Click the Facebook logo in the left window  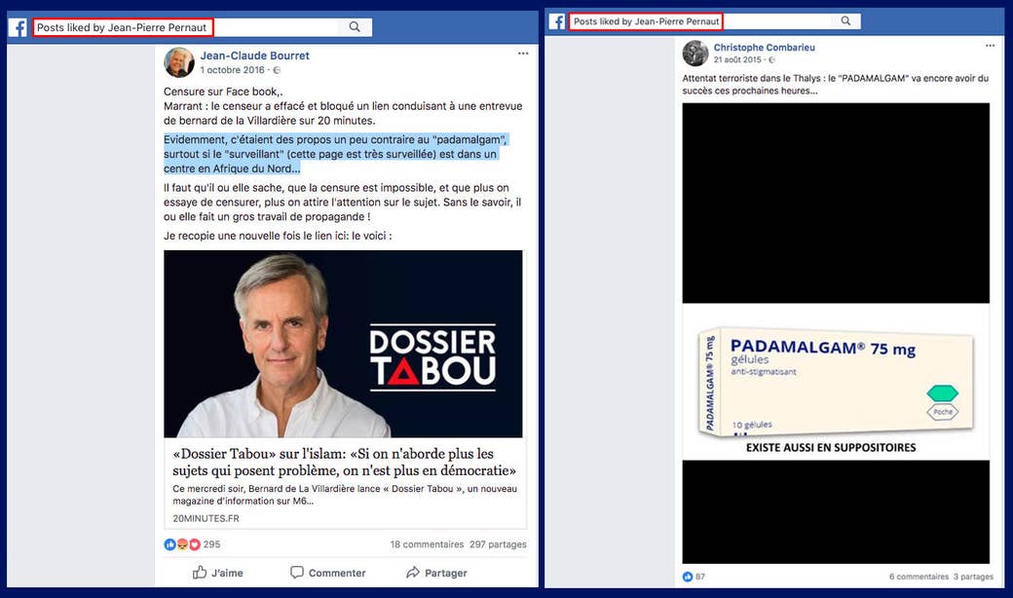[18, 28]
